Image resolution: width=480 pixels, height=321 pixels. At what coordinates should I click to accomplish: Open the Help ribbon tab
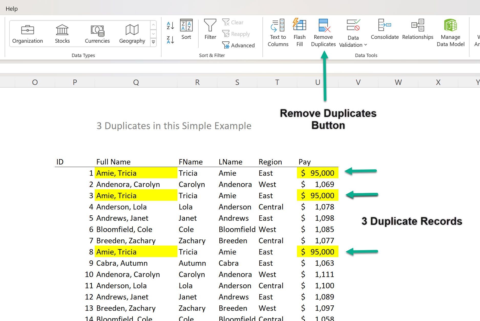click(12, 9)
